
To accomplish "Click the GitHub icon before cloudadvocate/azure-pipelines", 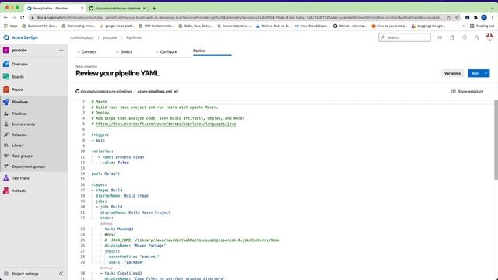I will 77,92.
